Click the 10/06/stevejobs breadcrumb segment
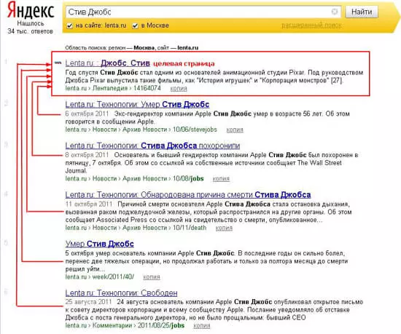The height and width of the screenshot is (334, 401). (x=195, y=130)
